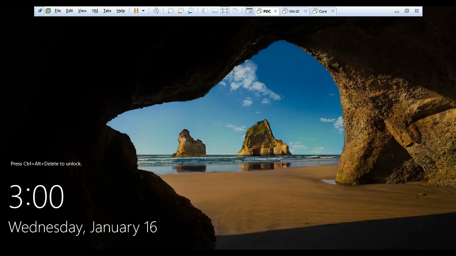Toggle the console view icon
Screen dimensions: 456x256
(249, 11)
